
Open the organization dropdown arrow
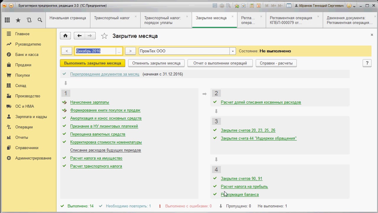coord(233,51)
